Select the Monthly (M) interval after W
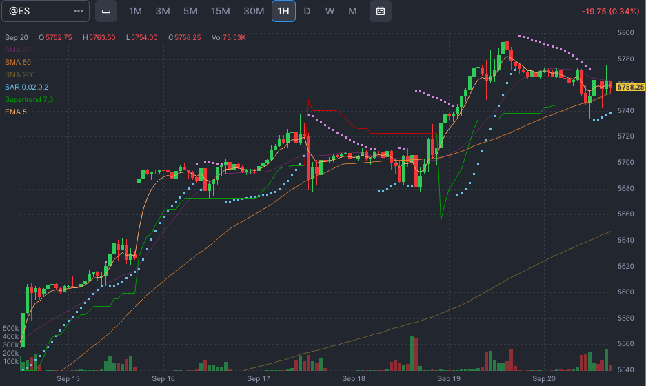The image size is (646, 386). click(x=352, y=12)
